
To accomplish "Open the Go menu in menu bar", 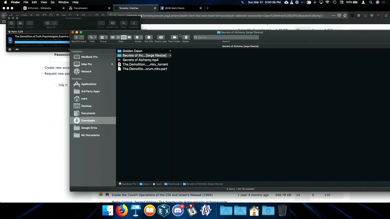I will coord(53,2).
